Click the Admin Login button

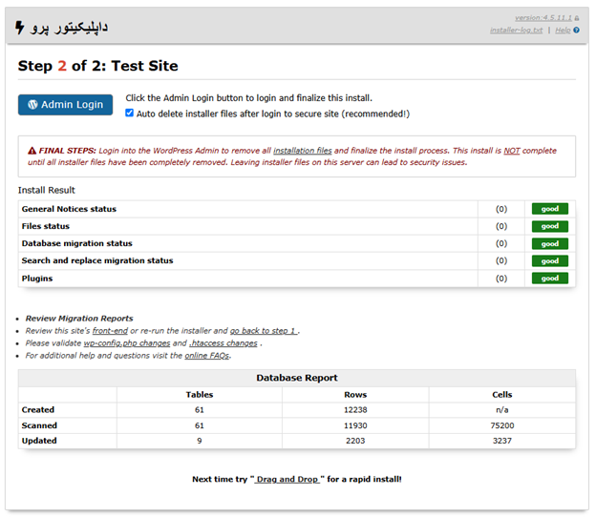point(65,105)
